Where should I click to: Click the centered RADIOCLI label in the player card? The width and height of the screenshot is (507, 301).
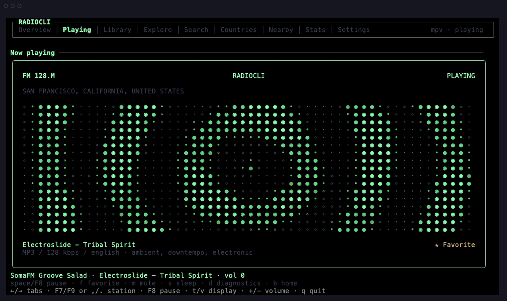[248, 76]
